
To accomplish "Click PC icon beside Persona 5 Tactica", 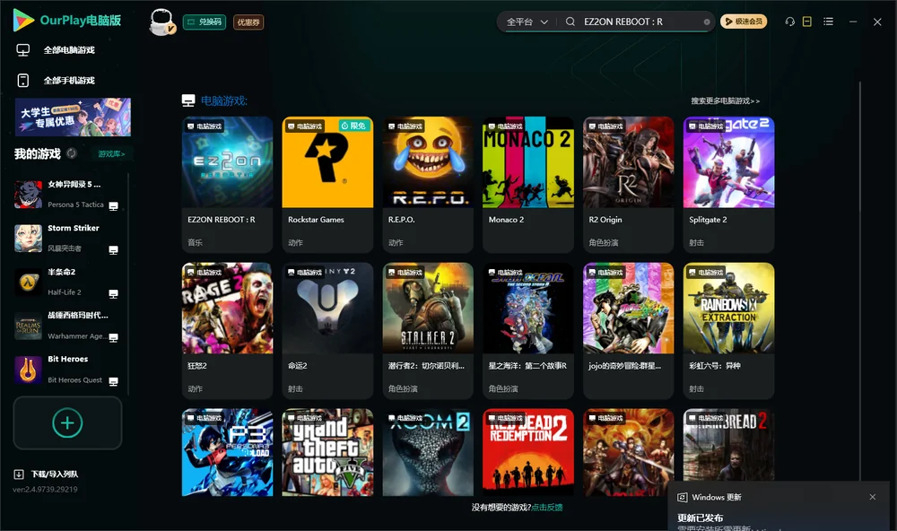I will (x=113, y=206).
